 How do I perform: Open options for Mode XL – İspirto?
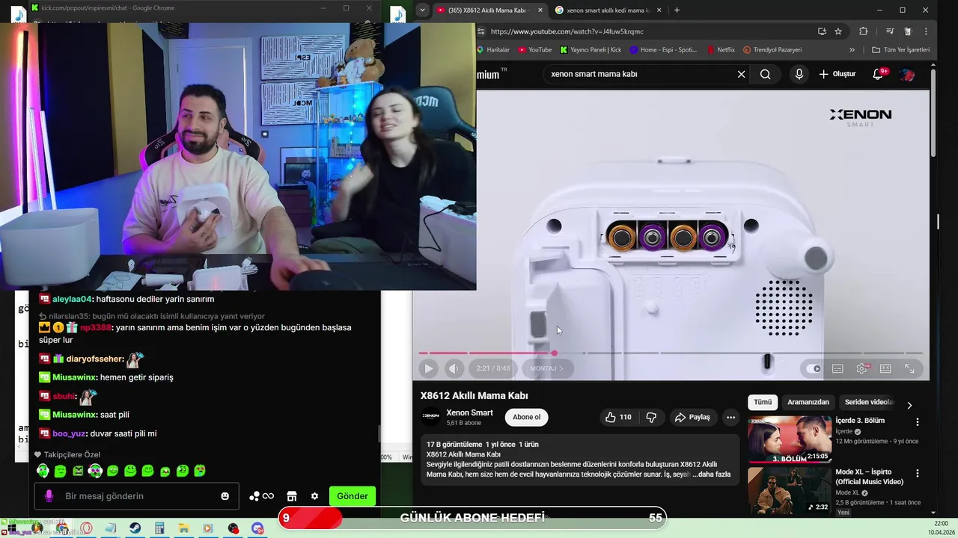[x=918, y=473]
